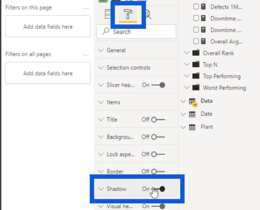Screen dimensions: 260x210
Task: Select the Top Performing folder name
Action: (x=222, y=76)
